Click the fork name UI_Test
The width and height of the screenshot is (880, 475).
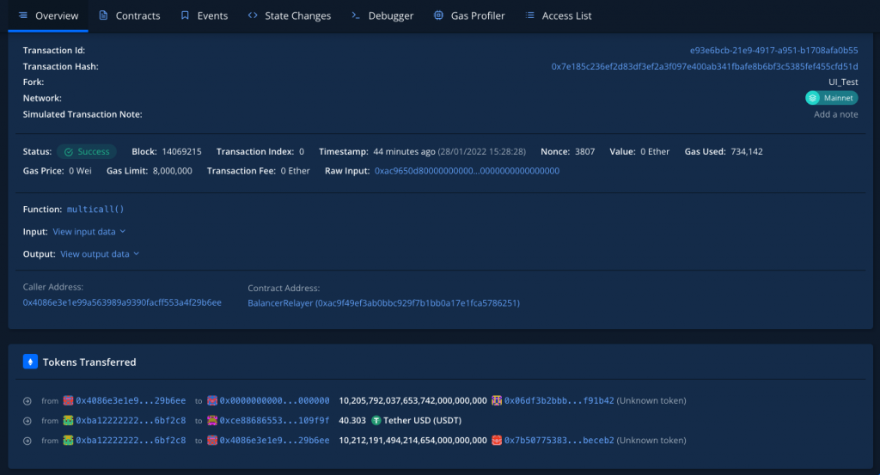click(843, 82)
